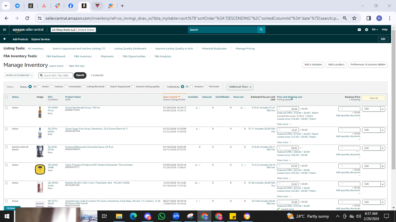The image size is (396, 222).
Task: Open the Telegram browser tab
Action: [x=17, y=6]
